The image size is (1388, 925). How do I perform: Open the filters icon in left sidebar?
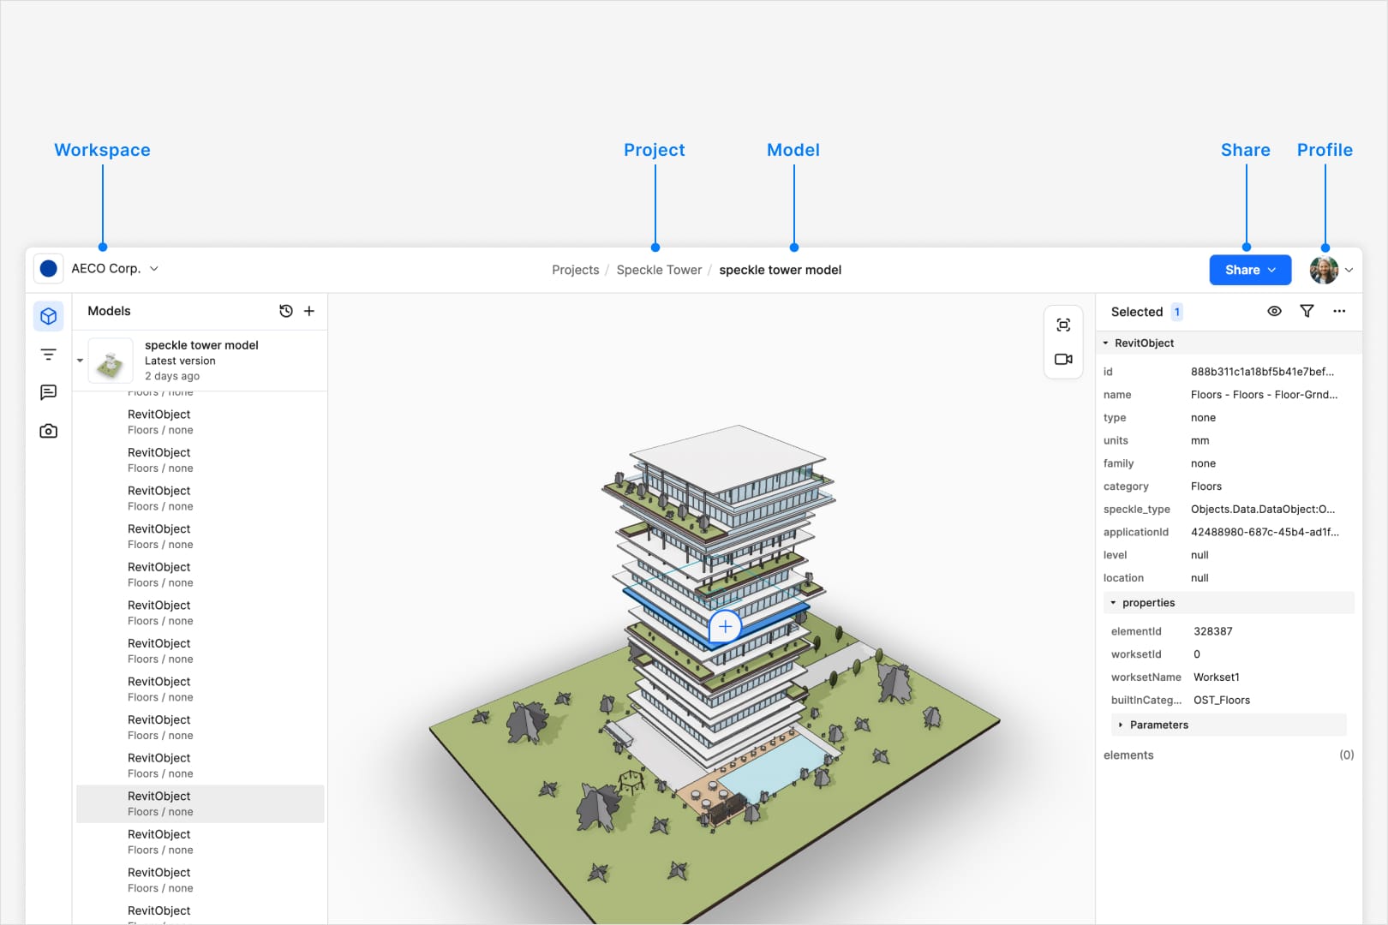[49, 355]
